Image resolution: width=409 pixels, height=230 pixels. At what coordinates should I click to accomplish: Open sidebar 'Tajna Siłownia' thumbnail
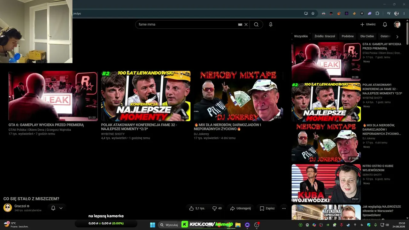(326, 212)
